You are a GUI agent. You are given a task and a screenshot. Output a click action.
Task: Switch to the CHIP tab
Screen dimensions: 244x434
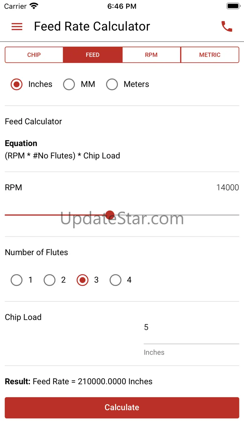click(x=34, y=55)
